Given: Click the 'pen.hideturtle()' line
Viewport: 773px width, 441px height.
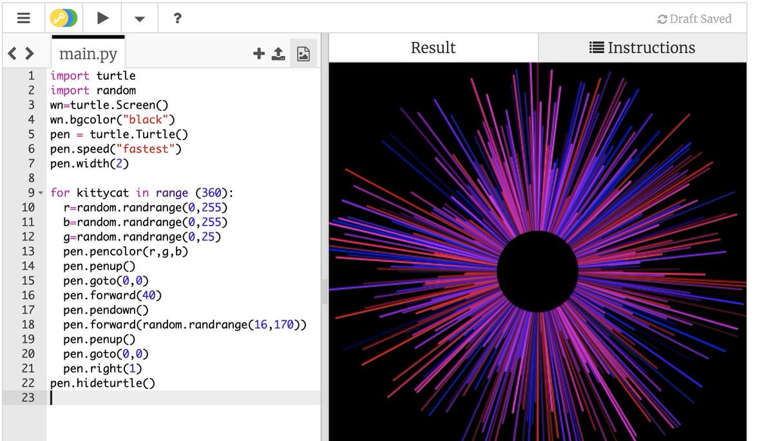Looking at the screenshot, I should tap(102, 383).
